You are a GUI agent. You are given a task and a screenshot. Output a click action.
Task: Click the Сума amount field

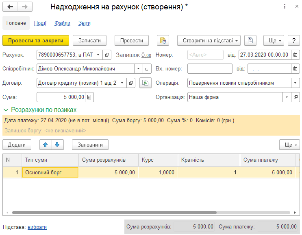coord(61,97)
